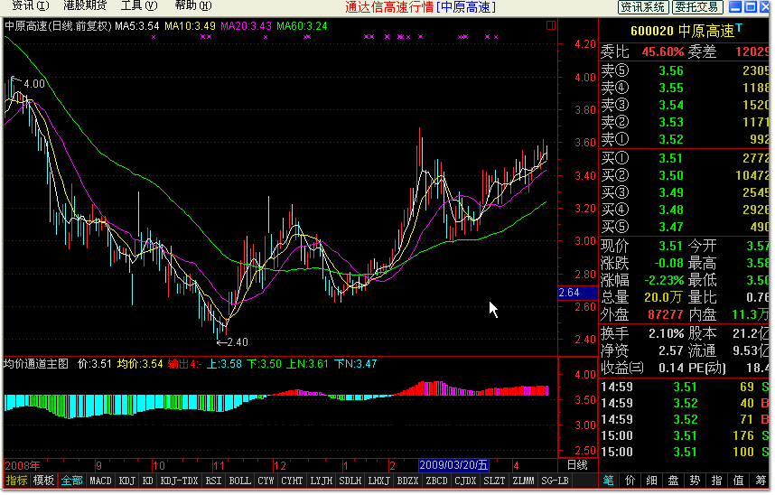Click the 总量 value 20.0万

[663, 298]
